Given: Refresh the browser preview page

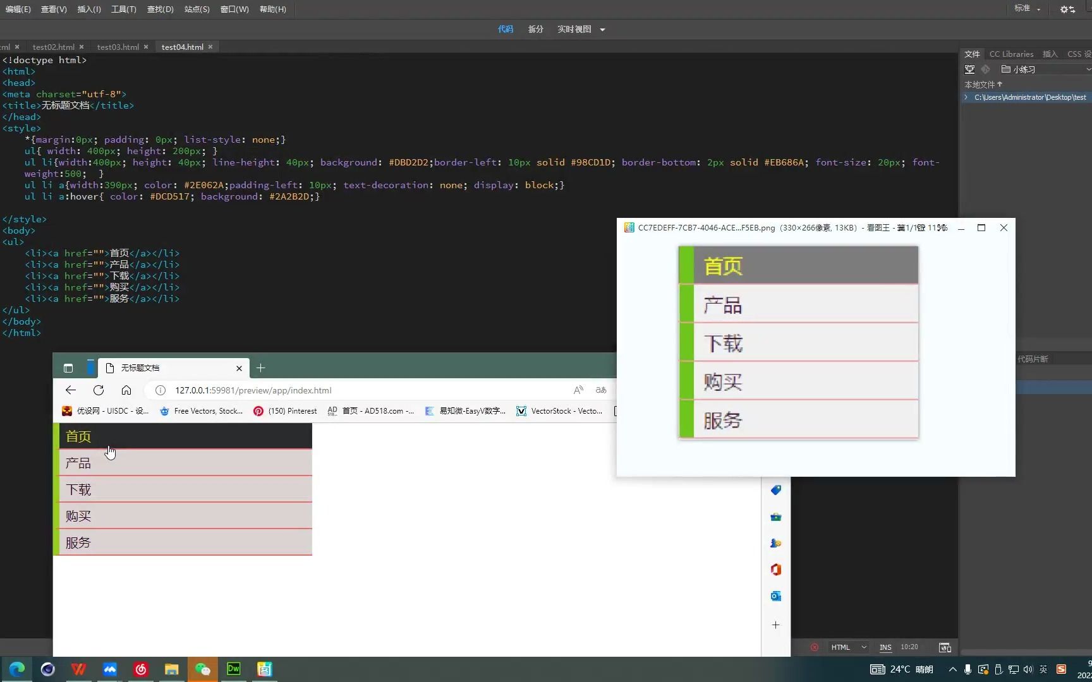Looking at the screenshot, I should pos(99,390).
